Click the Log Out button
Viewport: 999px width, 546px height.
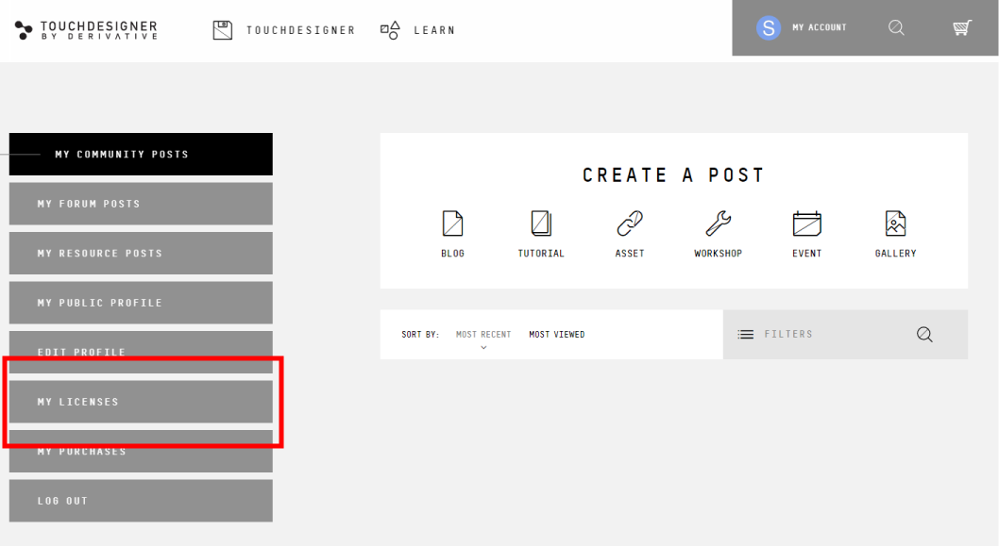[141, 501]
